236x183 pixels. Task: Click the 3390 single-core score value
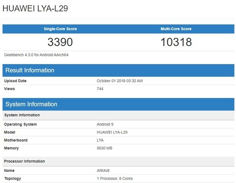pyautogui.click(x=60, y=42)
